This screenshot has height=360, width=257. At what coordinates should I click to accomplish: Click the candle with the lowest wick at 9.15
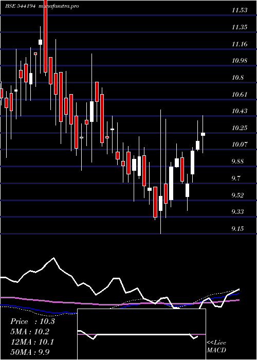click(160, 203)
